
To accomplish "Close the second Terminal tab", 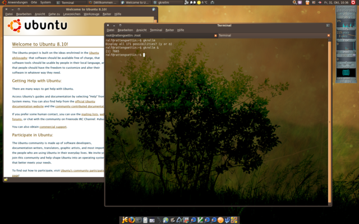I will tap(329, 35).
